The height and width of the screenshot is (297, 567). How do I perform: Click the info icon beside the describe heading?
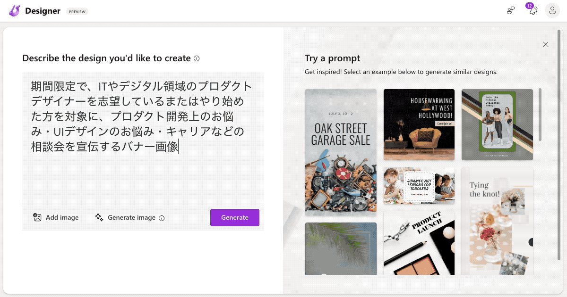click(197, 58)
